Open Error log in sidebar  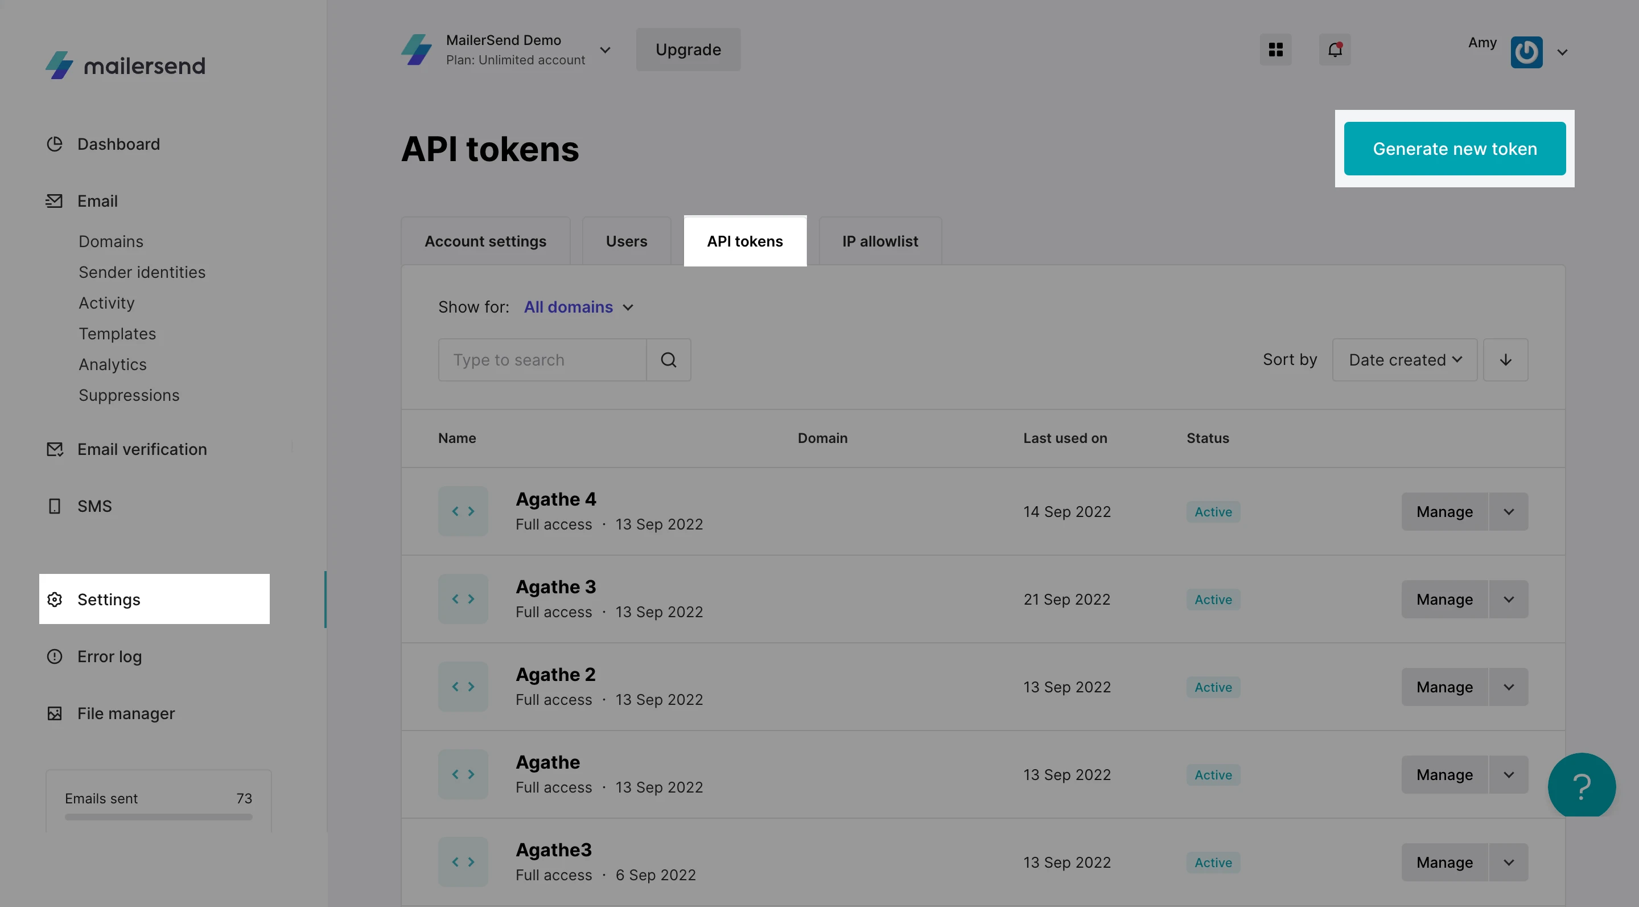coord(109,656)
